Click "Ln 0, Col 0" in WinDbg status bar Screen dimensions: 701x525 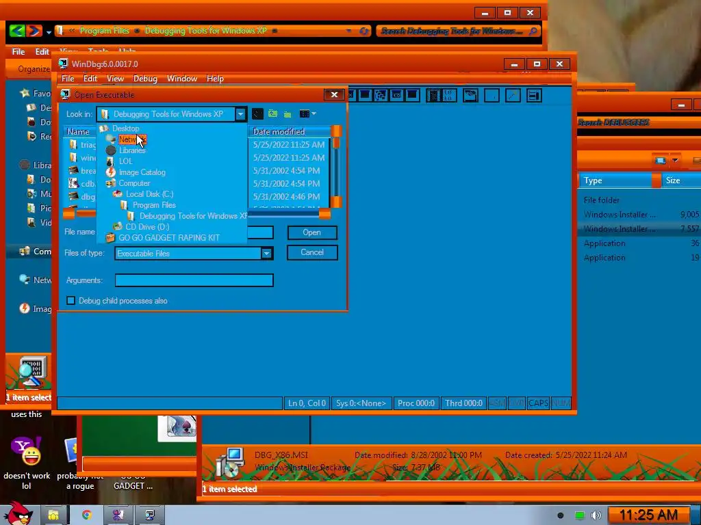(307, 403)
